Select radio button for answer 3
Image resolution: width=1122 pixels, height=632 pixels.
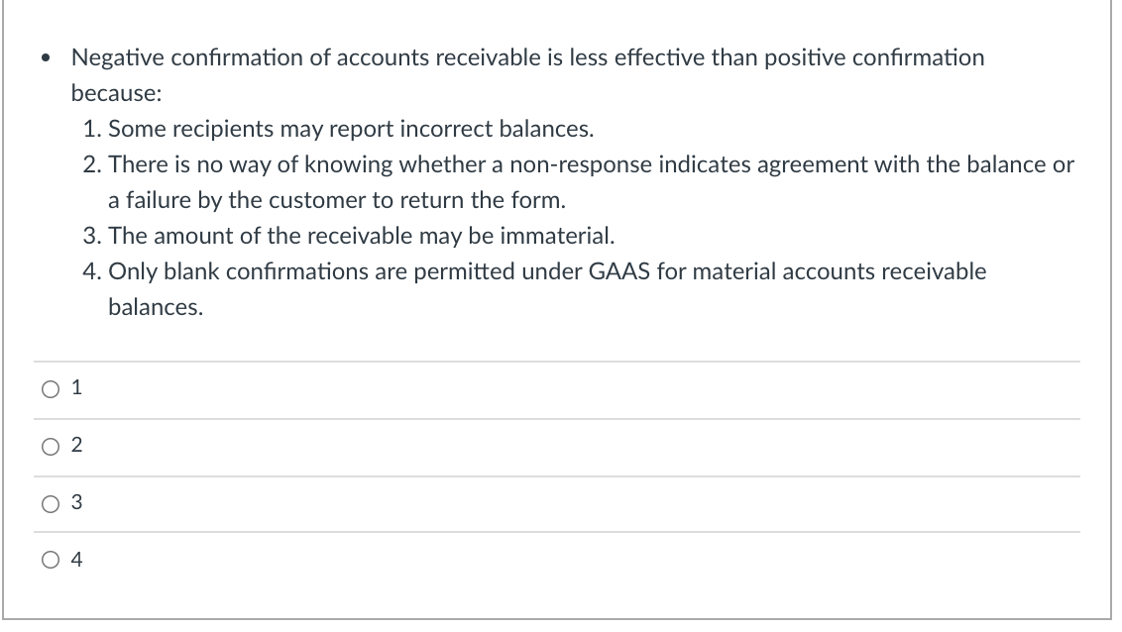pyautogui.click(x=50, y=503)
